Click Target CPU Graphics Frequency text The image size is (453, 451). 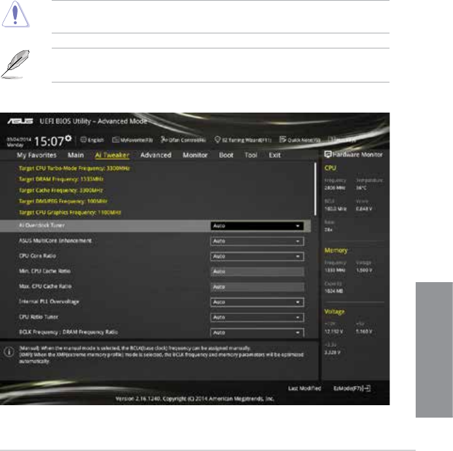[x=70, y=212]
